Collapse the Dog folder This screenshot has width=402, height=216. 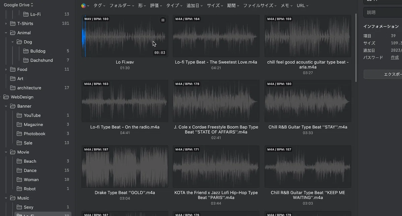[x=12, y=42]
